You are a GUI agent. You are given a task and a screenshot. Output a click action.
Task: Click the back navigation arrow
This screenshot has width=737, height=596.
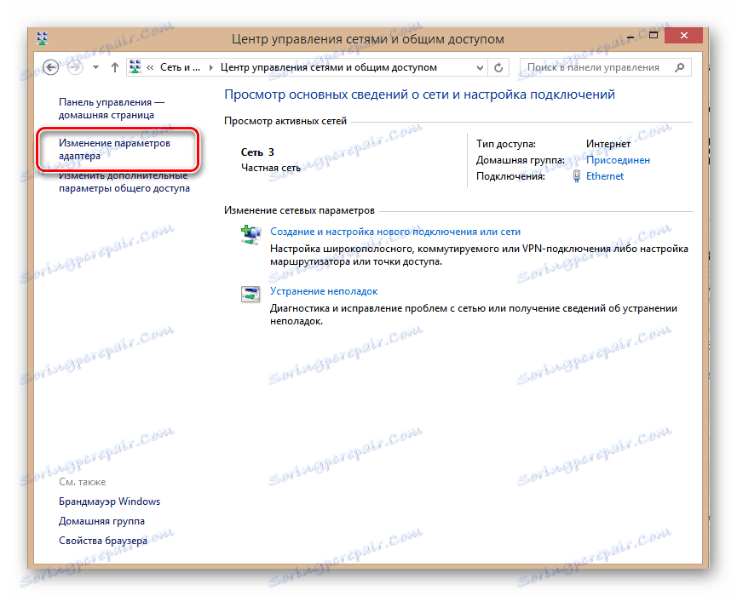point(50,66)
